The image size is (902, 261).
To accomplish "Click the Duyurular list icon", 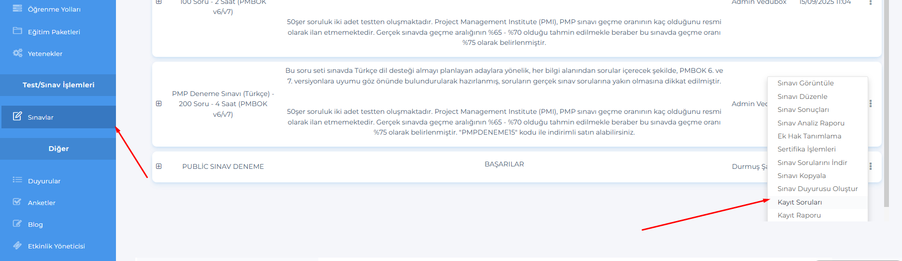I will coord(17,180).
